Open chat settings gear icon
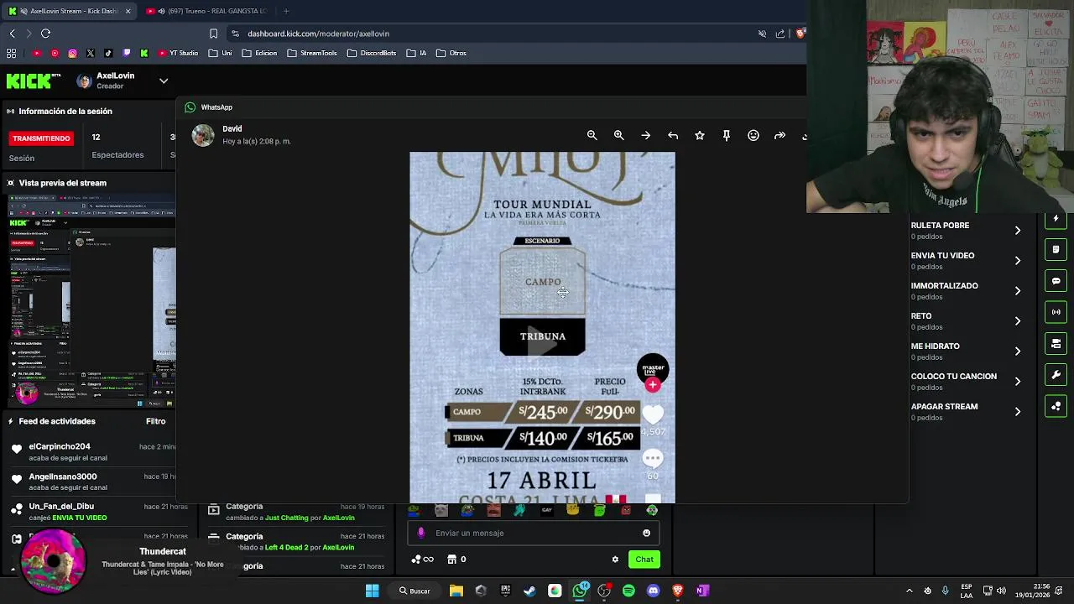The height and width of the screenshot is (604, 1074). (615, 560)
